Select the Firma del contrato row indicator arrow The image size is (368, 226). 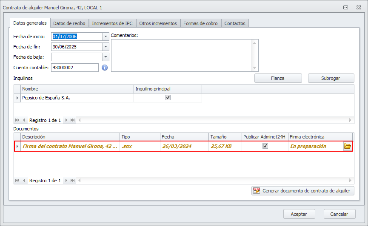[x=17, y=146]
